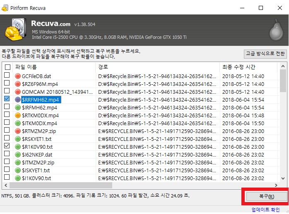The height and width of the screenshot is (214, 289).
Task: Click the green status dot beside $RSKYET1.txt
Action: 18,139
